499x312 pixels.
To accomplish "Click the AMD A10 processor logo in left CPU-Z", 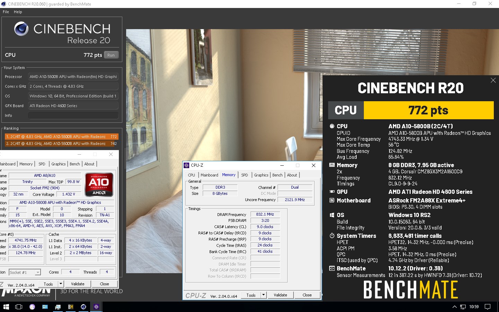I will tap(99, 185).
